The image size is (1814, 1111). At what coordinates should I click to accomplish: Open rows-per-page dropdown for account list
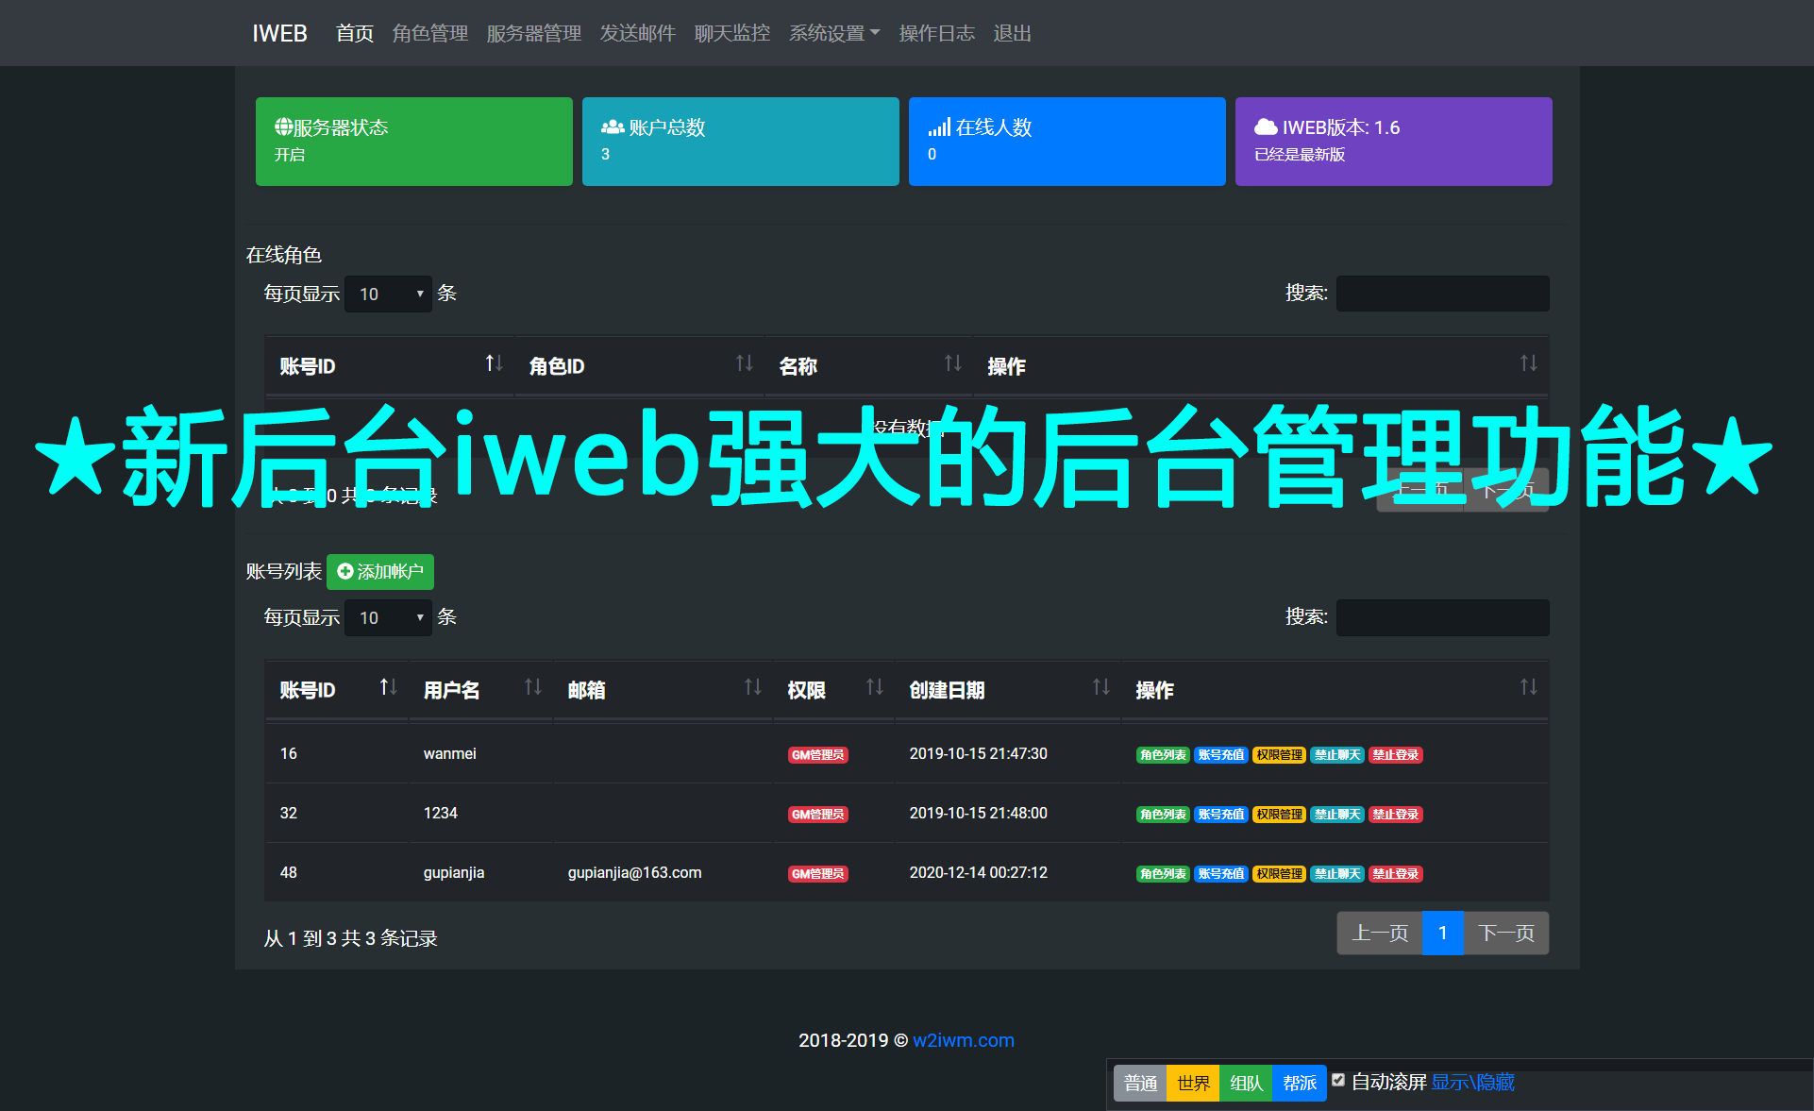[x=388, y=617]
